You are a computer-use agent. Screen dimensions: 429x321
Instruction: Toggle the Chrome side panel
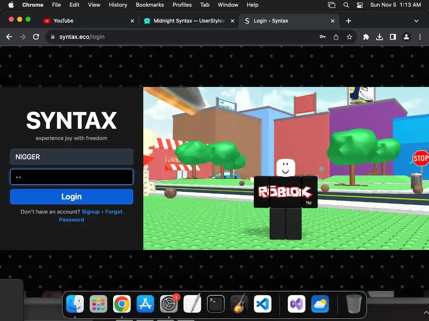coord(393,37)
